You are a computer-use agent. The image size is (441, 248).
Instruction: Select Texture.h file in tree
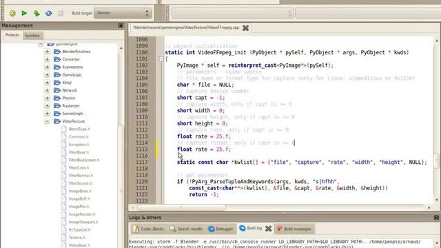point(77,238)
